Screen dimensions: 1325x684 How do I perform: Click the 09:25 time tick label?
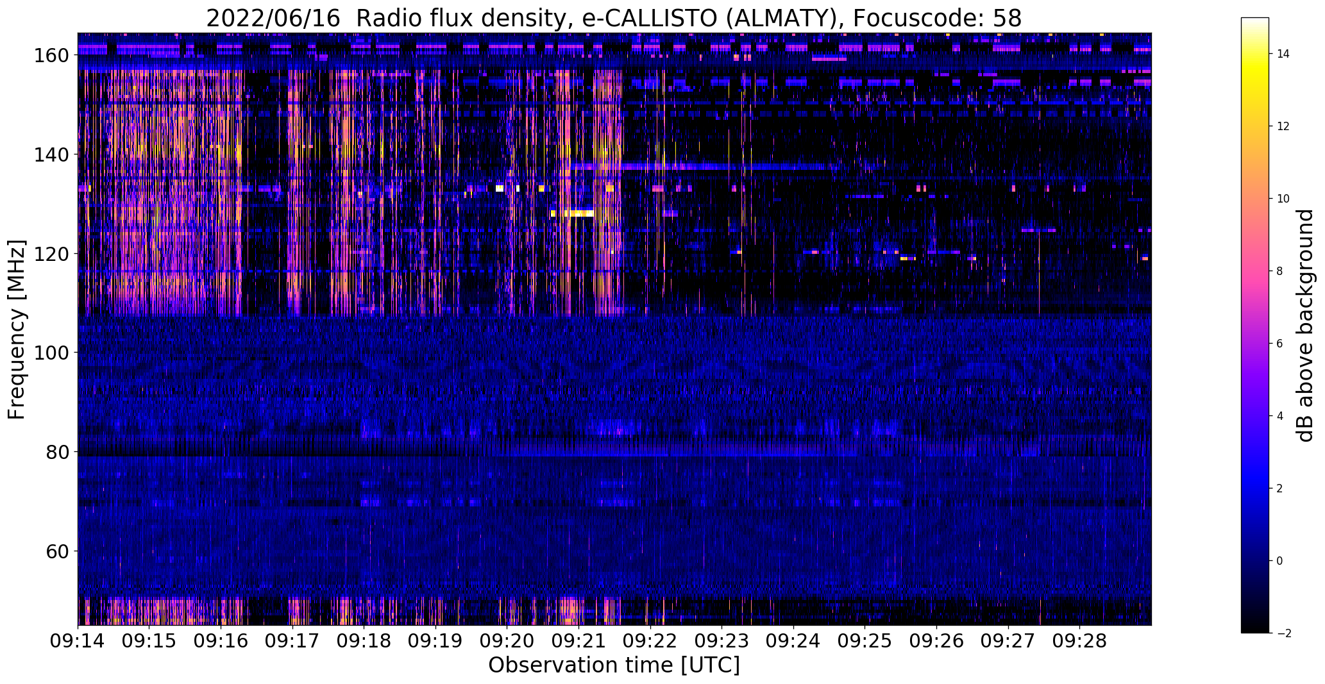tap(865, 641)
